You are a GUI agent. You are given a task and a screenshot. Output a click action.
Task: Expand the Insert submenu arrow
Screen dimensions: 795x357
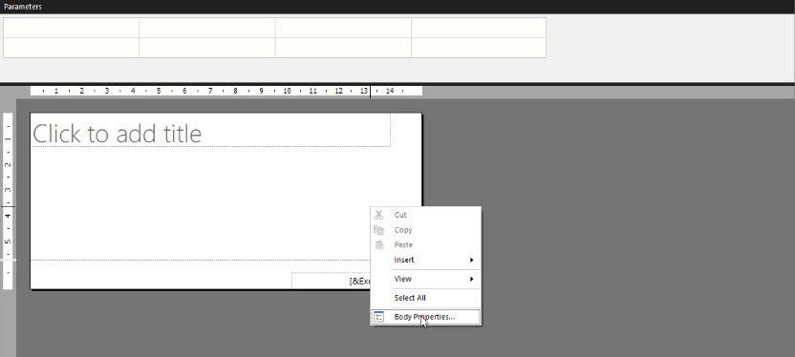471,260
